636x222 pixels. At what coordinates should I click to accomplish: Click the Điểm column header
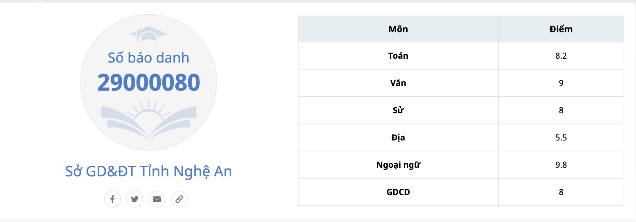pyautogui.click(x=561, y=29)
